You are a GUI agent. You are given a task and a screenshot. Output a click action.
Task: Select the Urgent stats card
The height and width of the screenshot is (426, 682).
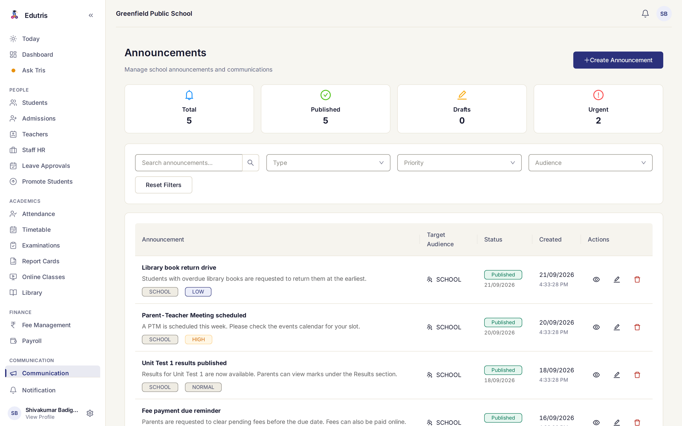tap(598, 109)
